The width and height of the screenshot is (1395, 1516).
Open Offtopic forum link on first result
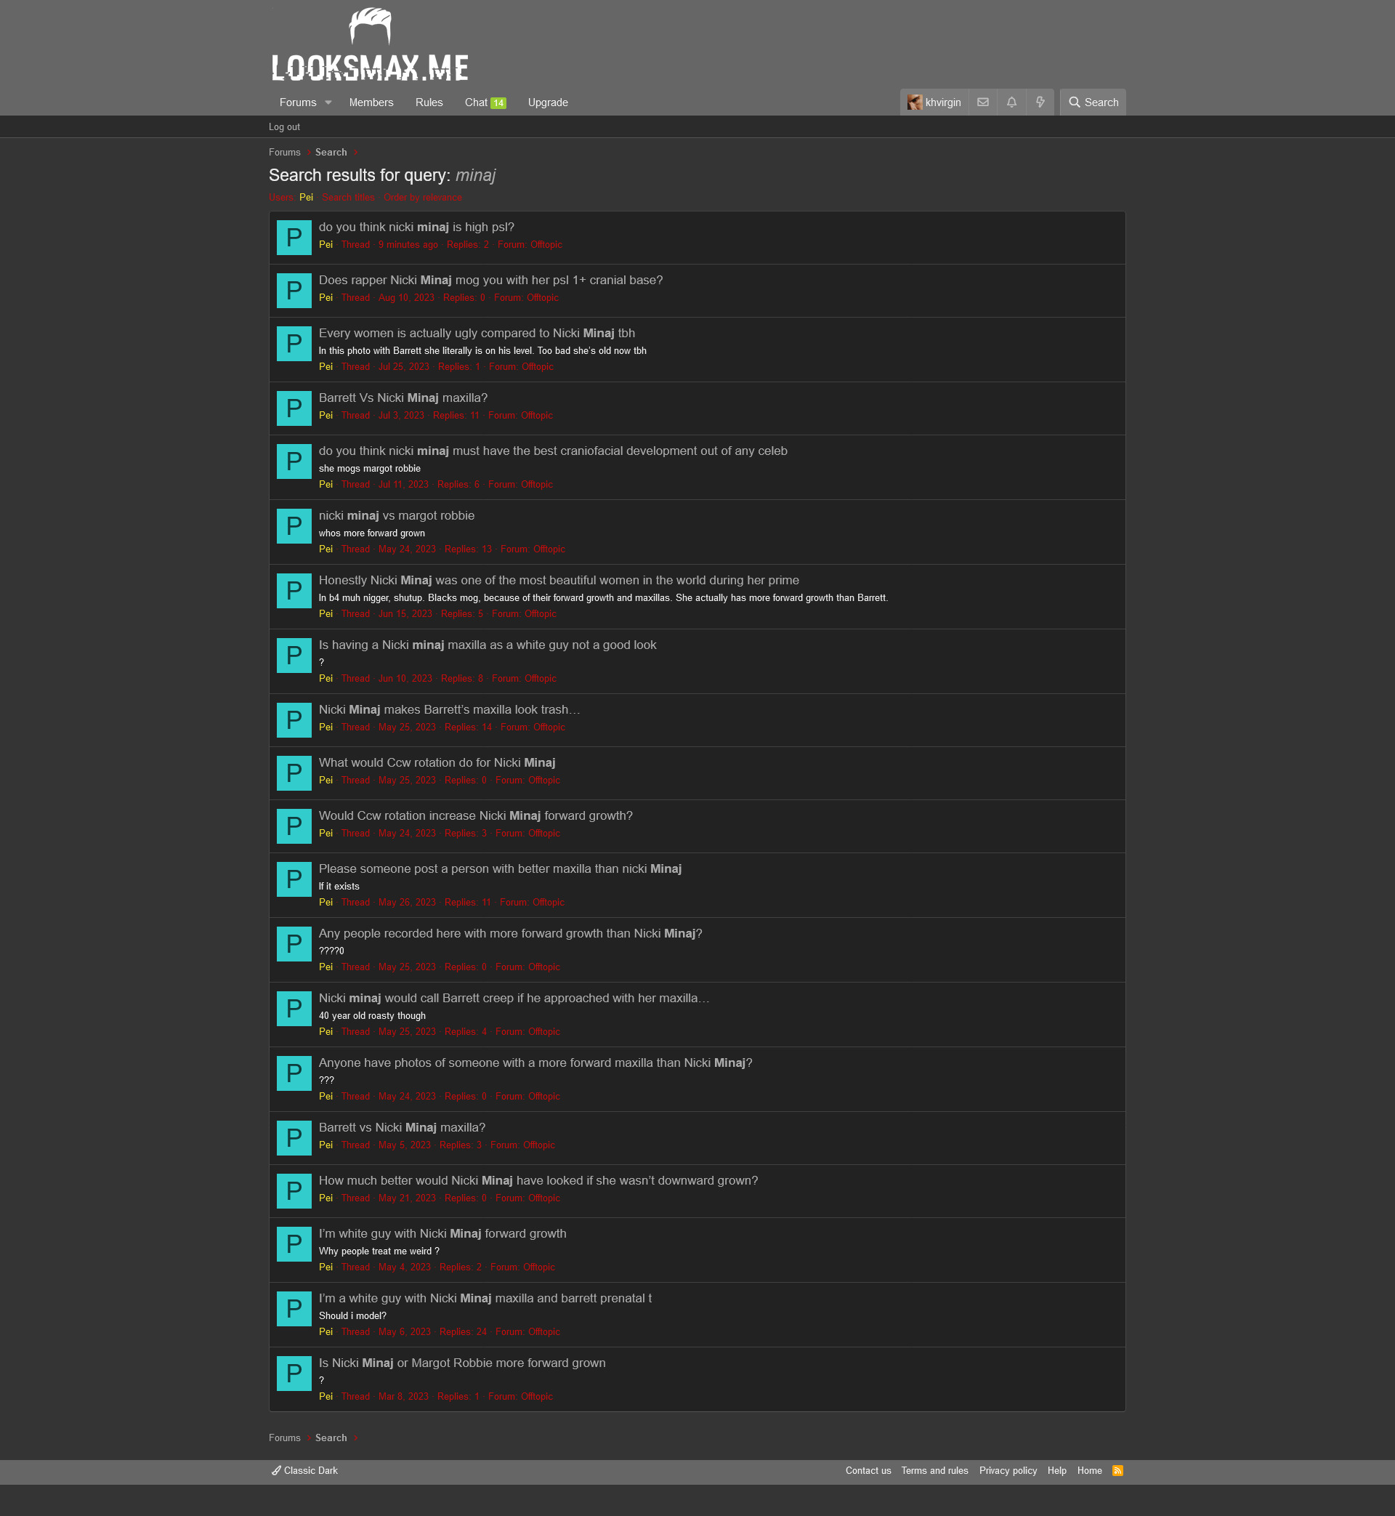click(x=546, y=245)
